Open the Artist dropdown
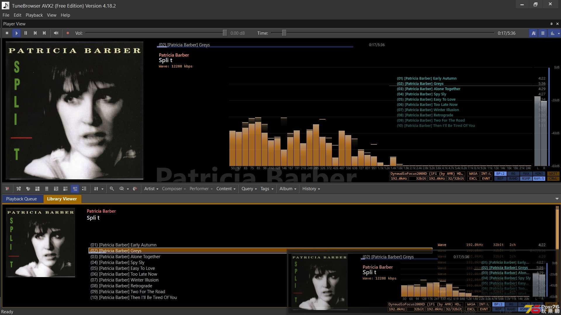 (151, 189)
